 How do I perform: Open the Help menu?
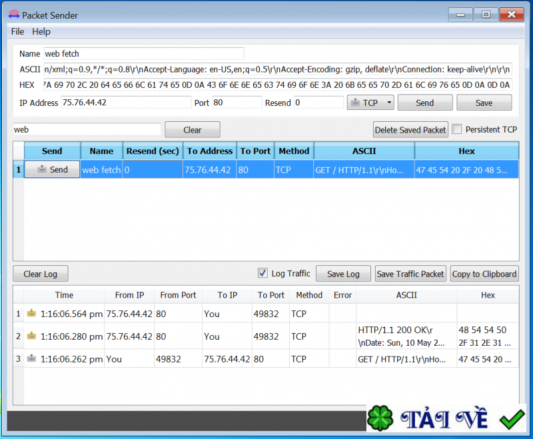tap(41, 31)
